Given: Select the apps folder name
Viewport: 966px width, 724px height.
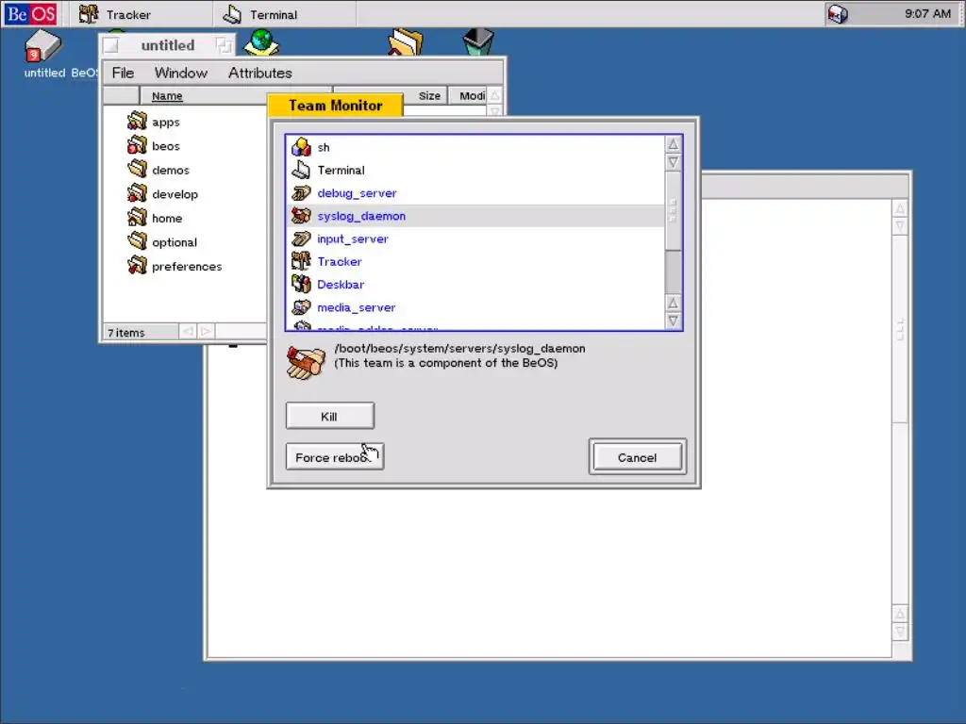Looking at the screenshot, I should pos(166,122).
